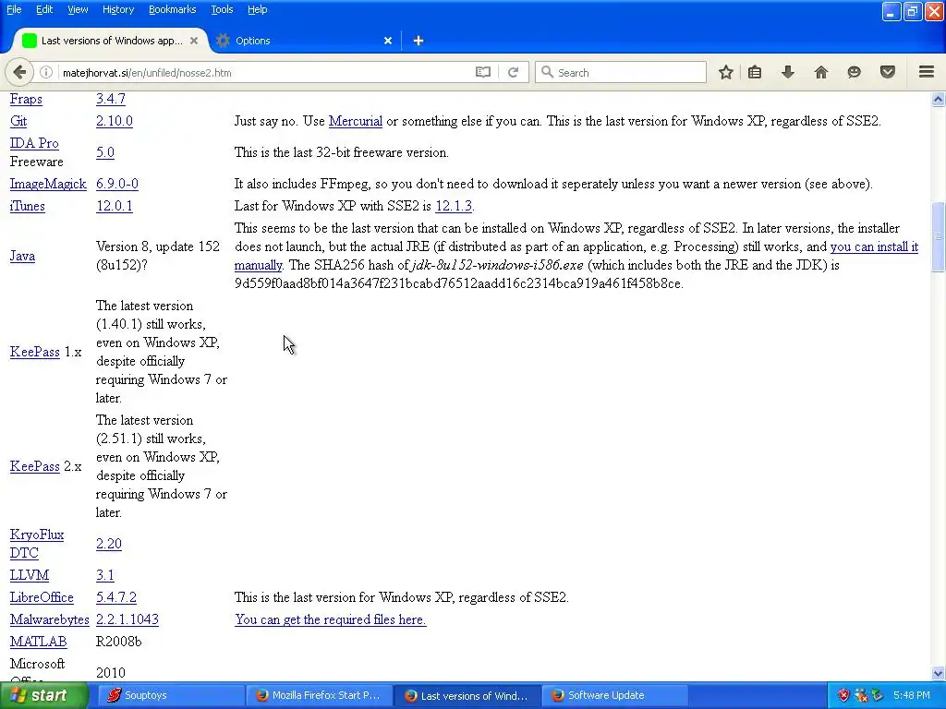Go to the Home page icon
This screenshot has height=709, width=946.
point(821,72)
